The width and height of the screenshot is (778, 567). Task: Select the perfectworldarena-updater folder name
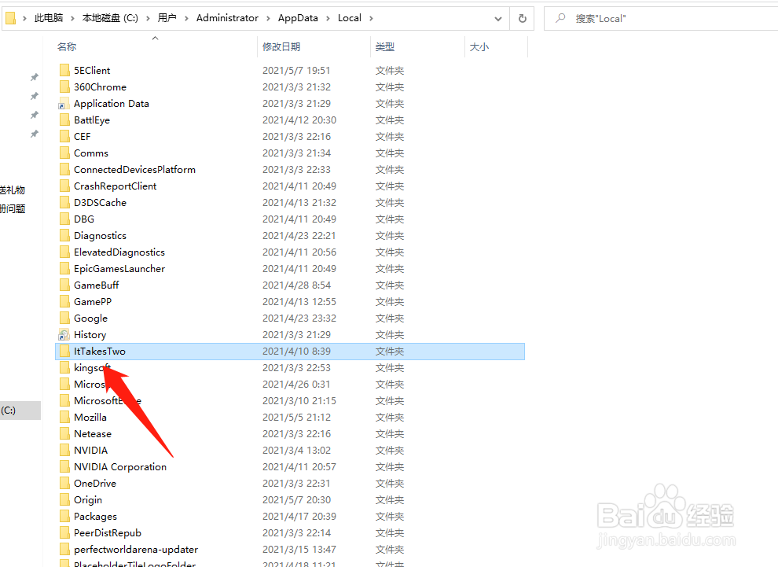click(x=136, y=549)
